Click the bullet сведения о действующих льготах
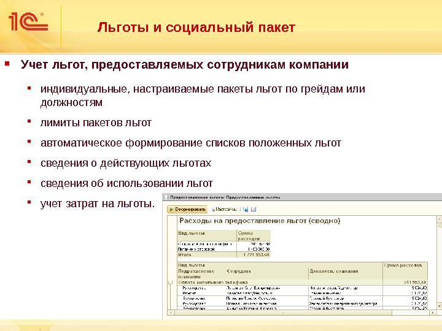 click(x=126, y=163)
